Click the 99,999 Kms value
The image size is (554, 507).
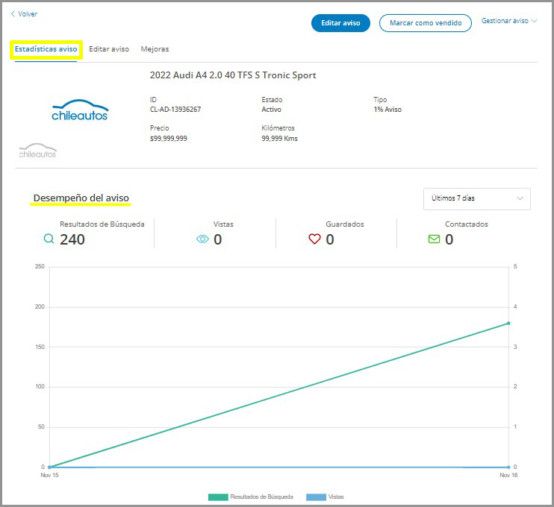(x=279, y=138)
